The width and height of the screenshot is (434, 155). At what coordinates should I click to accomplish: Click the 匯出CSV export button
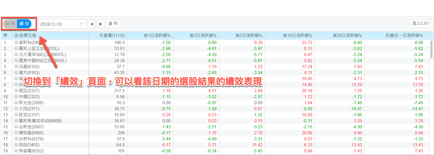coord(421,24)
